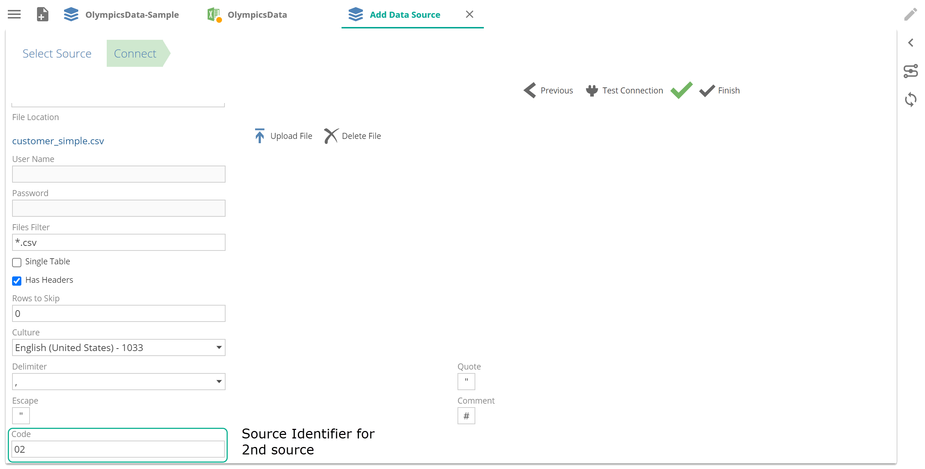Image resolution: width=925 pixels, height=469 pixels.
Task: Click the Finish checkmark icon
Action: coord(707,90)
